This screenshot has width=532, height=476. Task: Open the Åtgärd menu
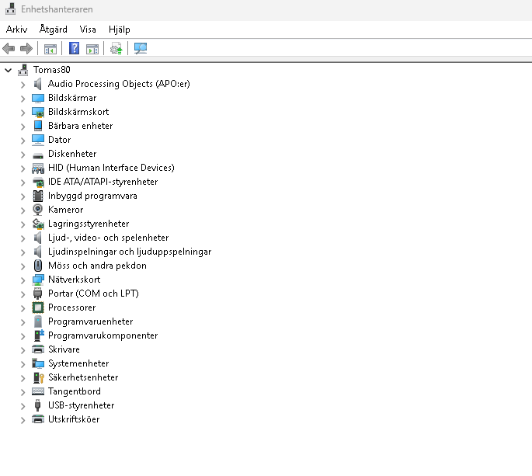54,30
